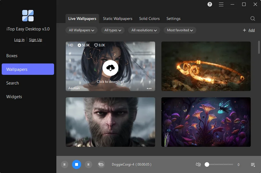Open Boxes in the sidebar

(28, 55)
